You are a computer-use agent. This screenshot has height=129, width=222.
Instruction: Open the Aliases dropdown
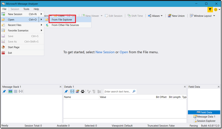click(155, 16)
